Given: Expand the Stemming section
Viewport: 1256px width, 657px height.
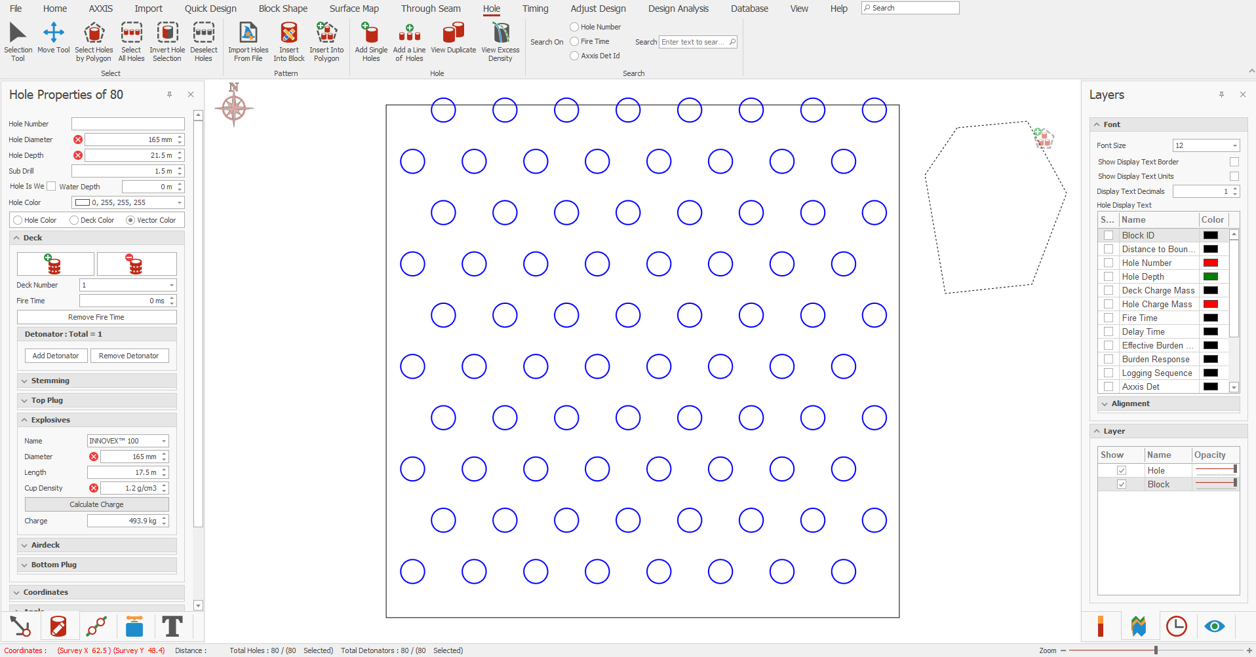Looking at the screenshot, I should pos(50,381).
